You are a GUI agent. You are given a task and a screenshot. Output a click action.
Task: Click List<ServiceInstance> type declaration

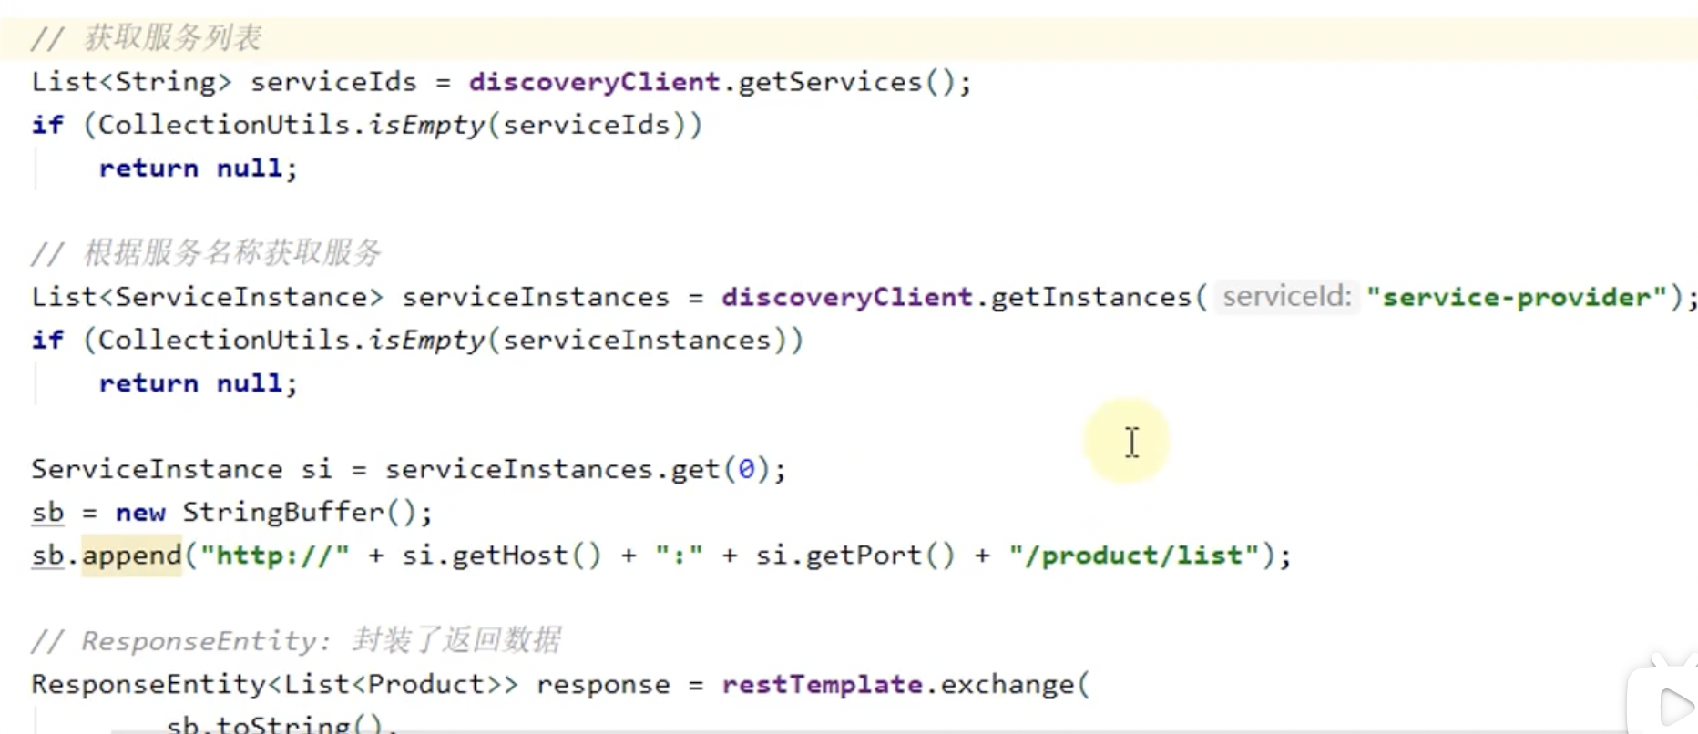pyautogui.click(x=208, y=297)
